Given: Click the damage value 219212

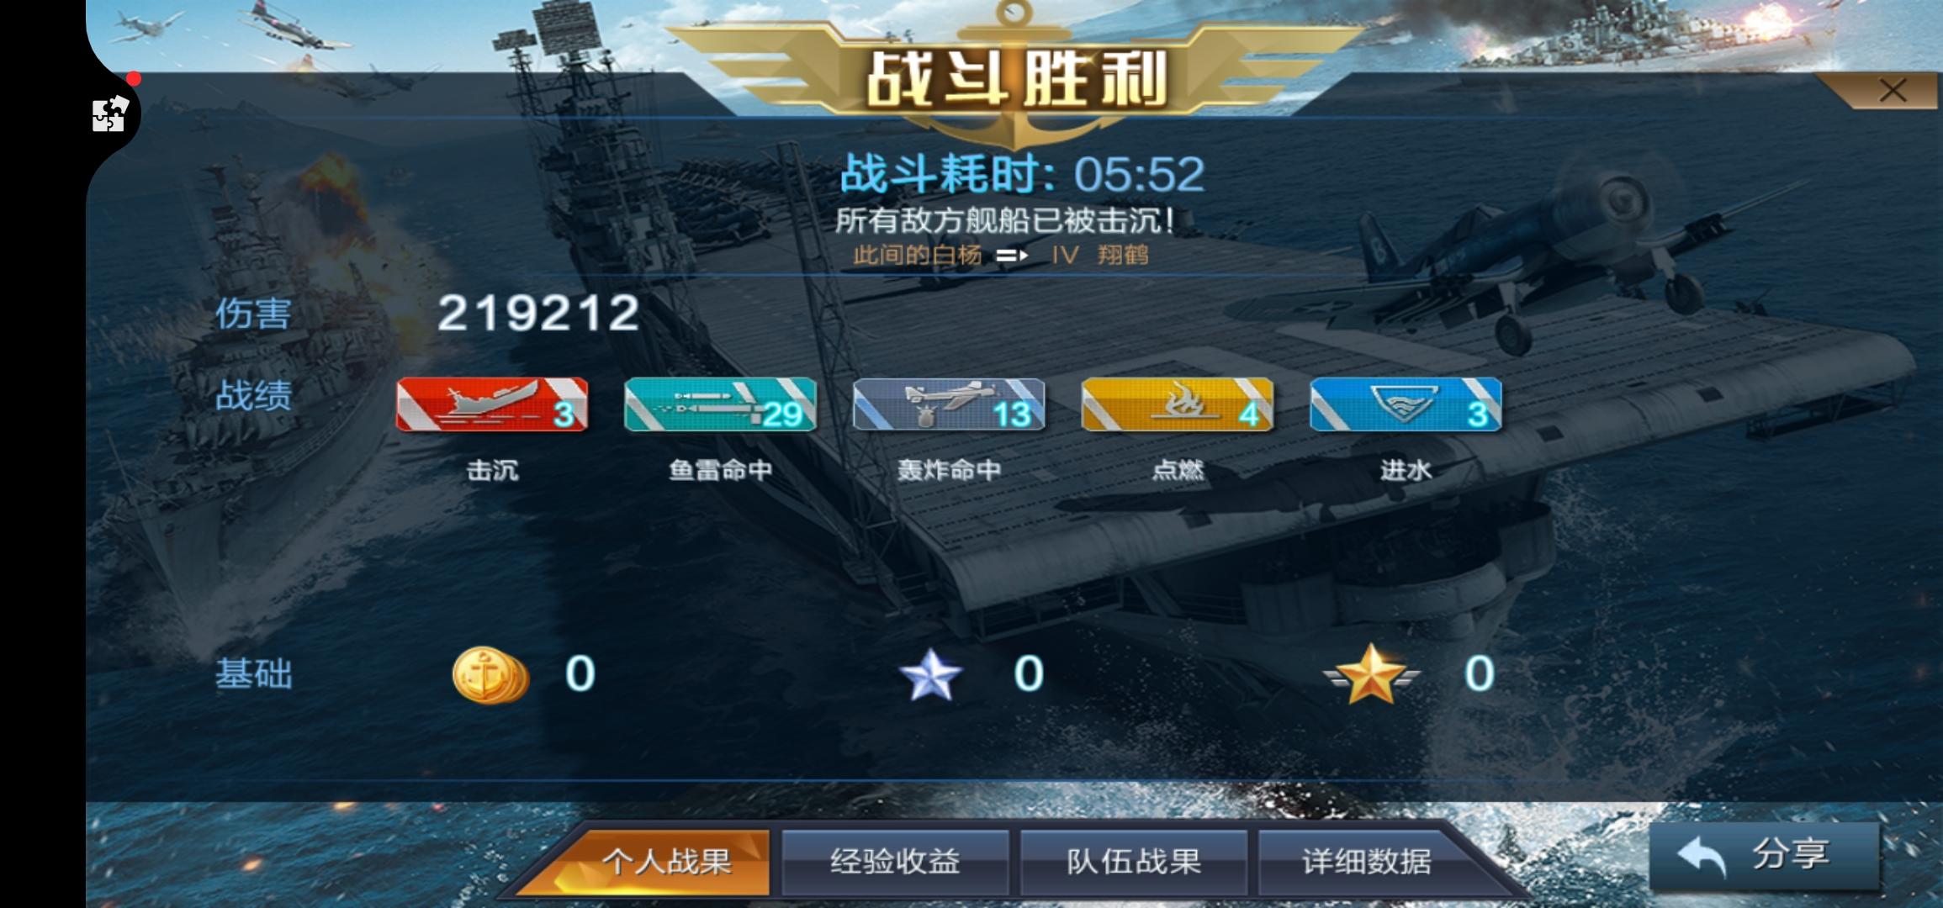Looking at the screenshot, I should [538, 313].
